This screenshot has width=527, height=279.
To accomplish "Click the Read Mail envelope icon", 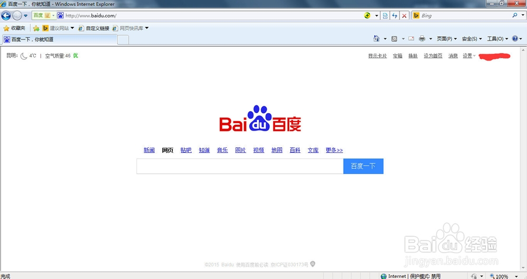I will point(411,38).
